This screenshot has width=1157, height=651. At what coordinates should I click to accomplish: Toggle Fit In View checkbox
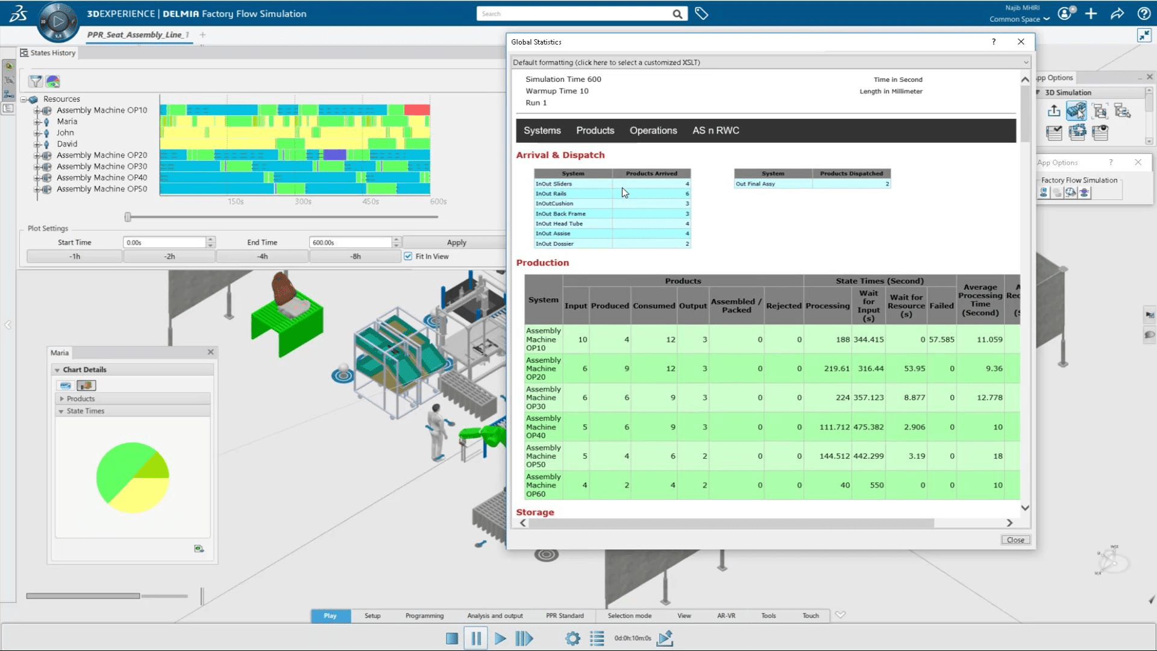point(407,255)
